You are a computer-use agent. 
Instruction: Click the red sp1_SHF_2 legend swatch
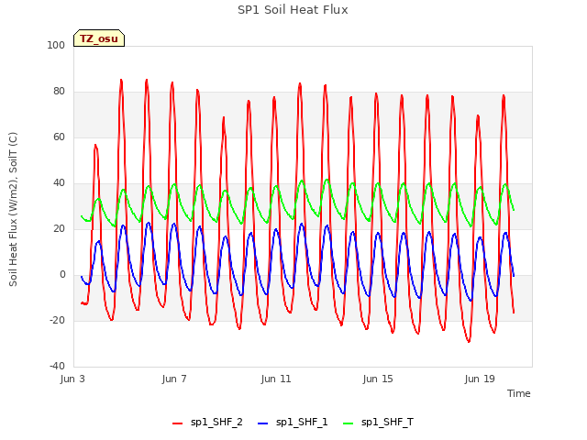(177, 423)
